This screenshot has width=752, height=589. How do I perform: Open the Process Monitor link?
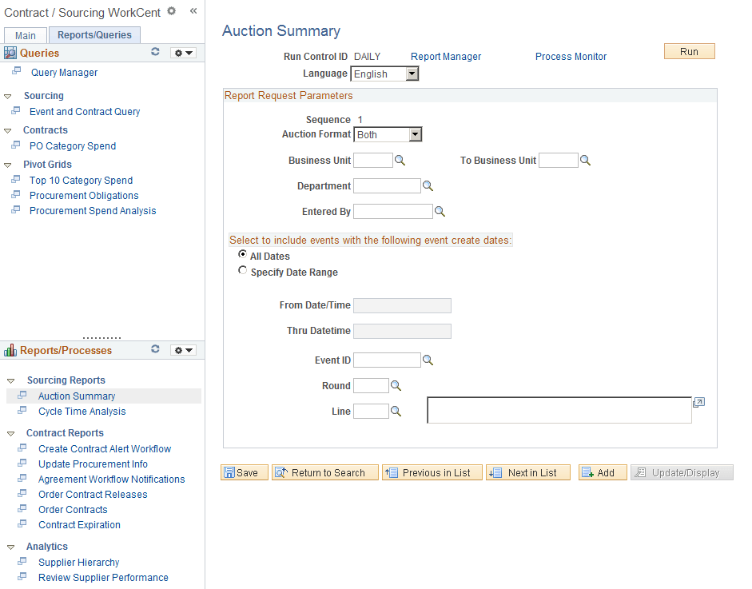[571, 56]
